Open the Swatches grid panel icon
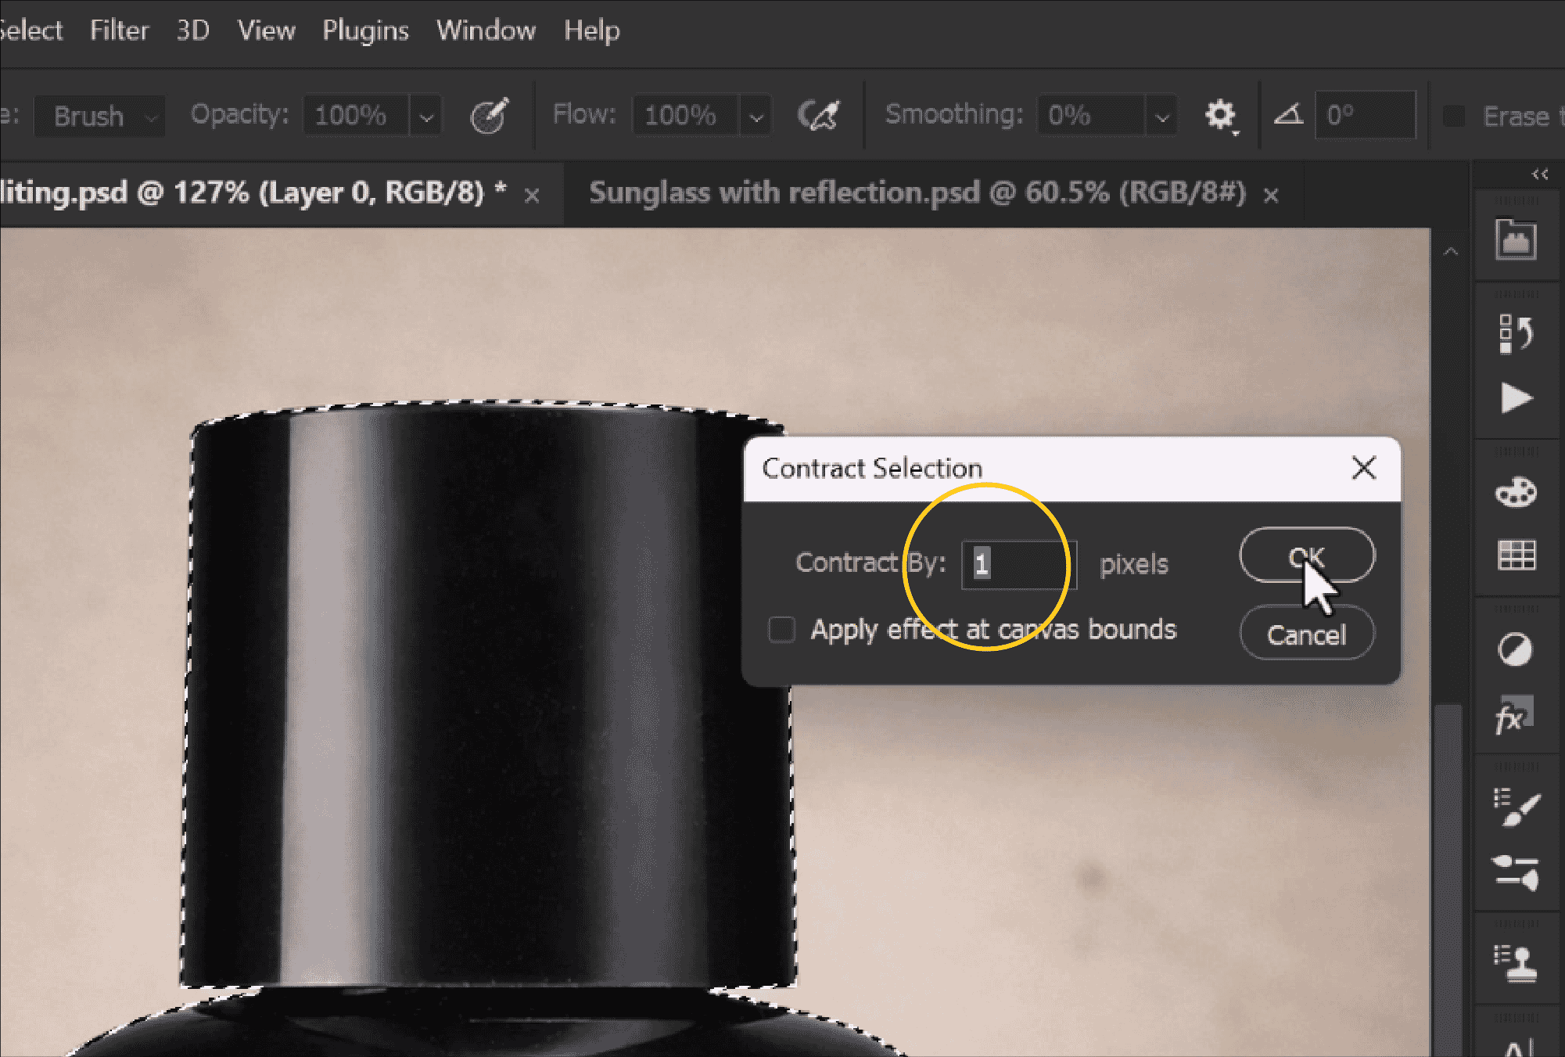1565x1057 pixels. [x=1517, y=555]
